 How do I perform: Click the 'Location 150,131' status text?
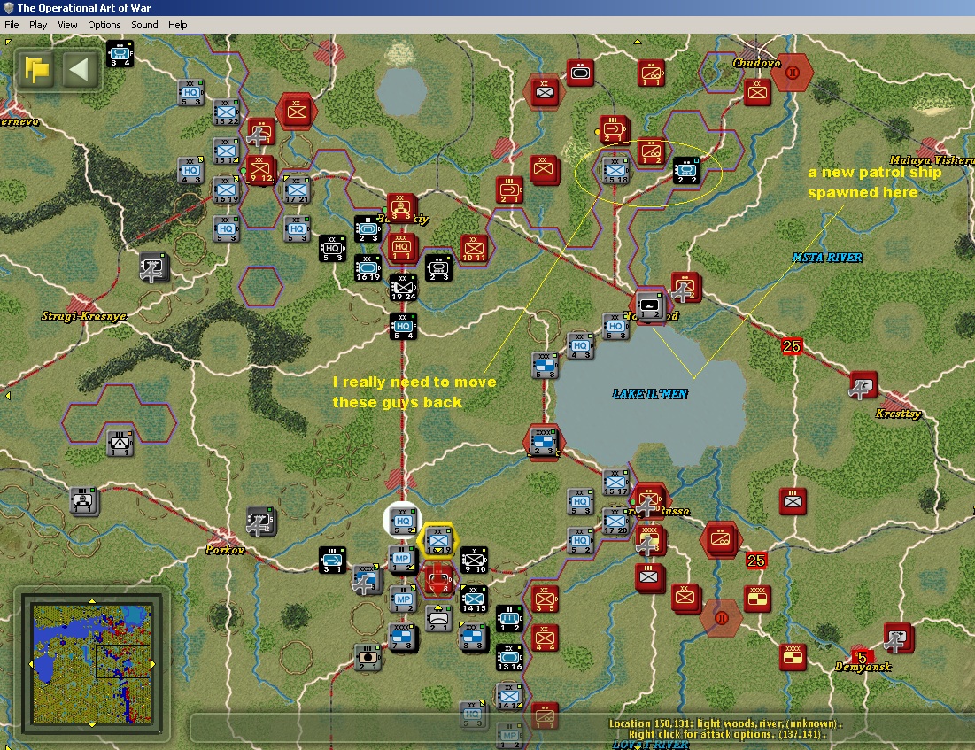point(725,723)
